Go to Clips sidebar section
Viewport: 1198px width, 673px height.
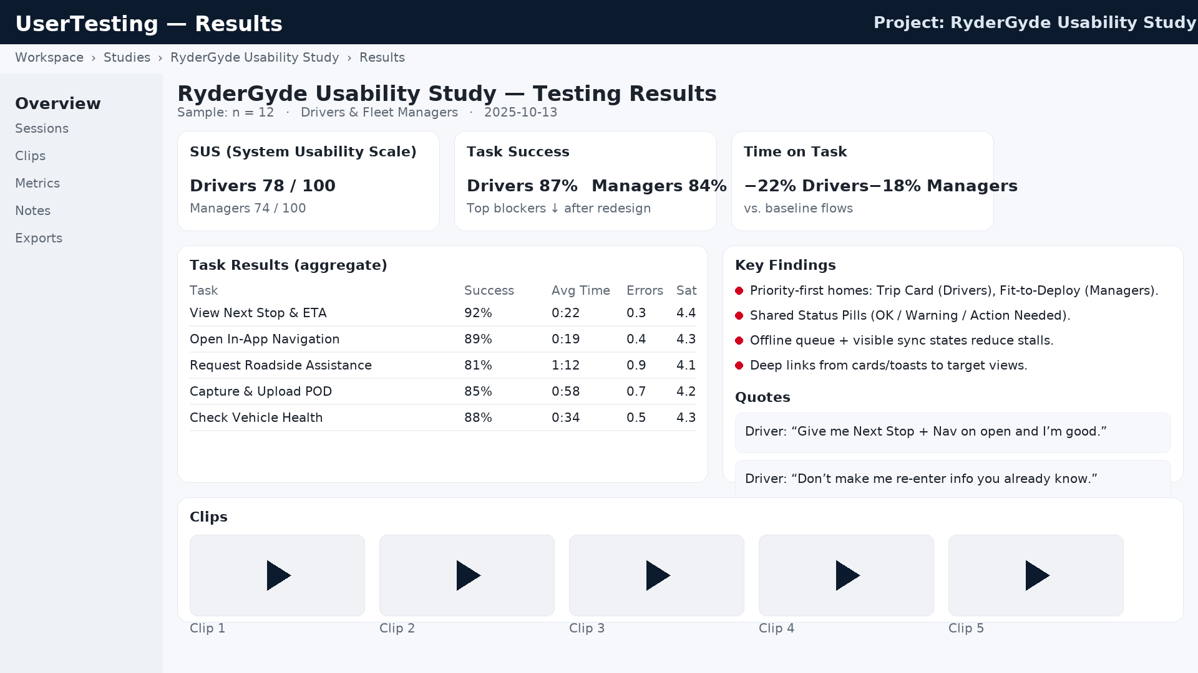[31, 156]
